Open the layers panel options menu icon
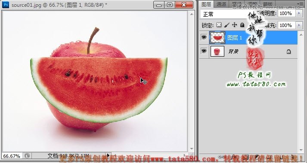Screen dimensions: 307x163 click(300, 4)
